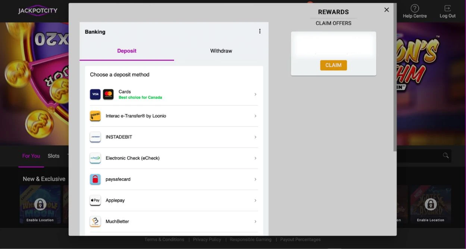
Task: Claim the rewards offer
Action: point(334,65)
